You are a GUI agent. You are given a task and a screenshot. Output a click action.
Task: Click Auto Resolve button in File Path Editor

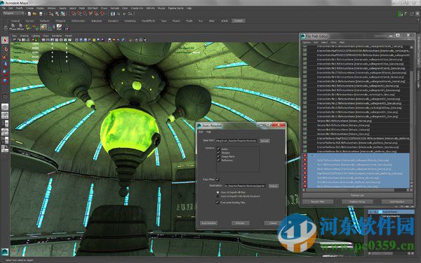(397, 201)
